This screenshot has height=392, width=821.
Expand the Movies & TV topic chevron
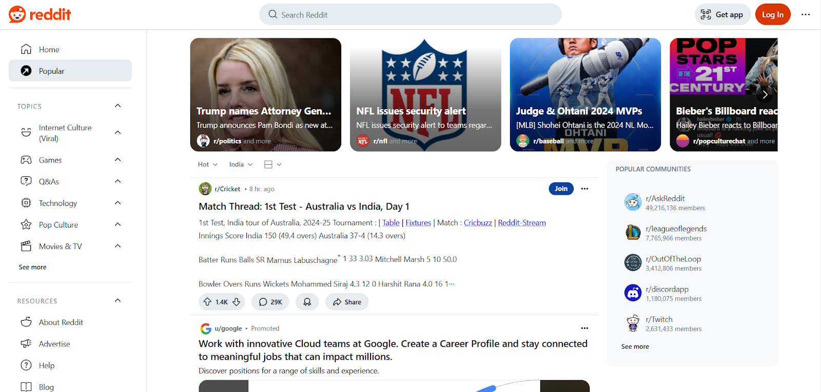(x=118, y=246)
